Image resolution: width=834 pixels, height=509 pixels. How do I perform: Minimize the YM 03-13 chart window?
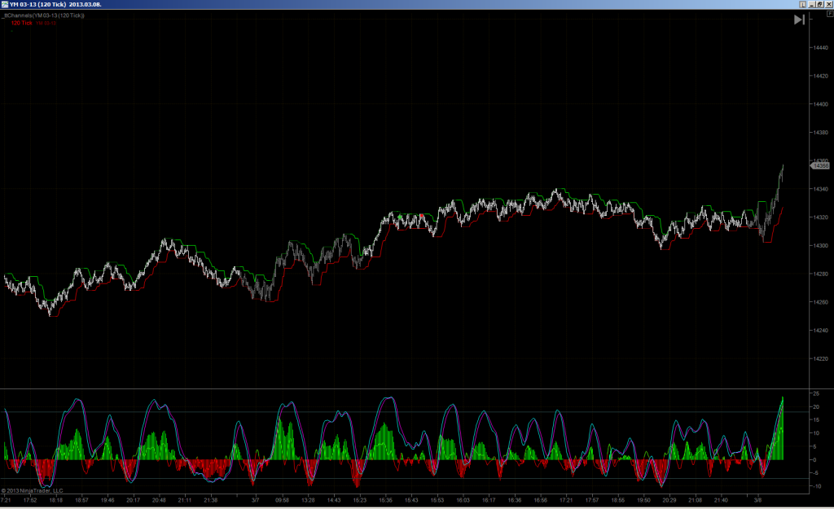coord(812,4)
